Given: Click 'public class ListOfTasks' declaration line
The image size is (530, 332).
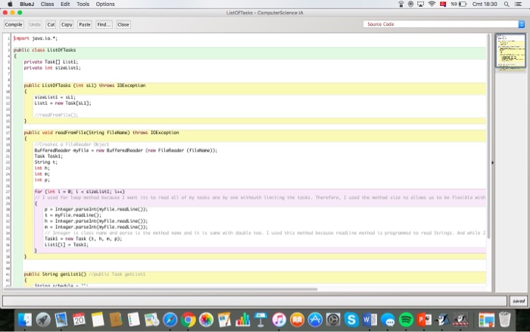Looking at the screenshot, I should click(x=45, y=50).
